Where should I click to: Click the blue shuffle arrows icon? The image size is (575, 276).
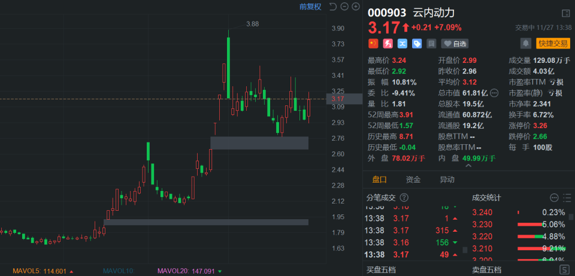pyautogui.click(x=402, y=44)
